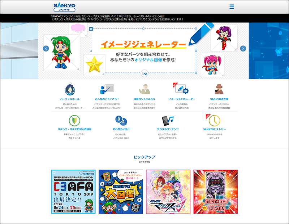
Task: Click the SANKYO ファンサイト logo
Action: pyautogui.click(x=64, y=7)
